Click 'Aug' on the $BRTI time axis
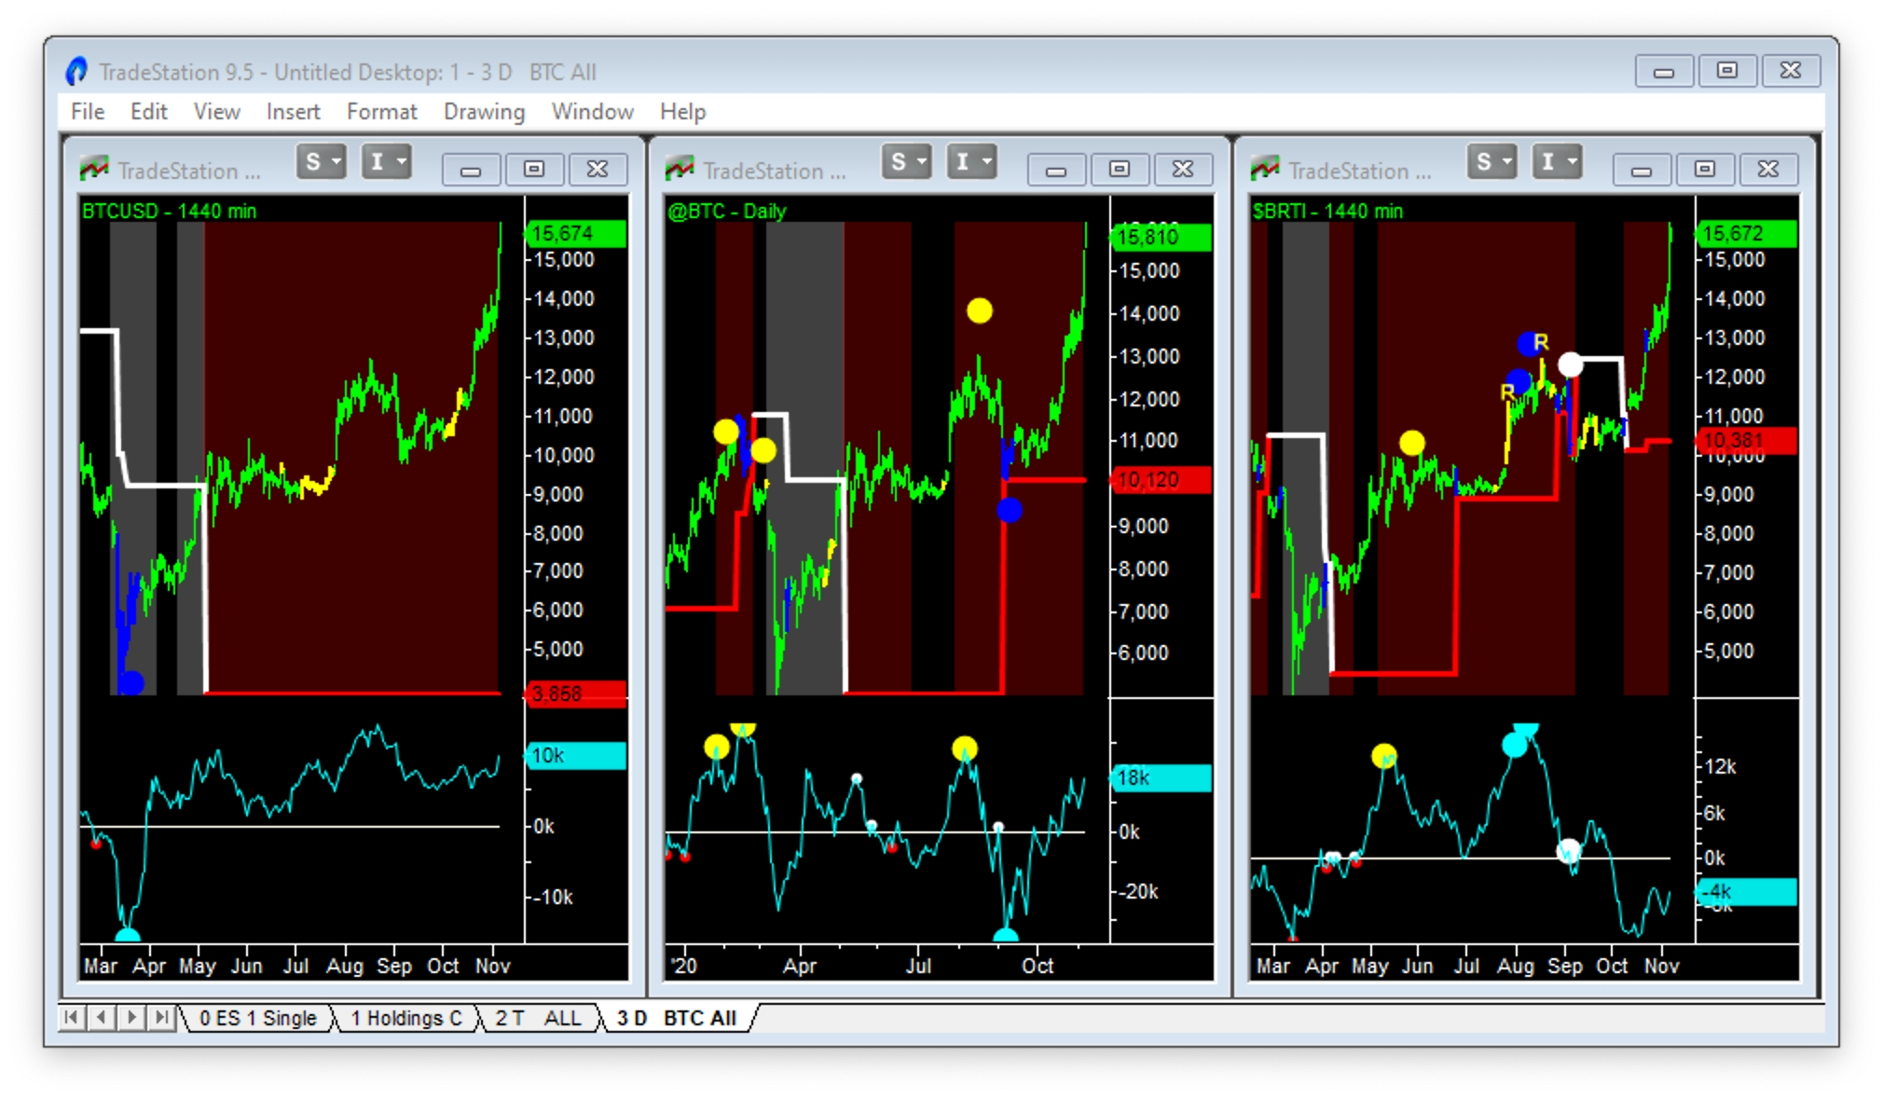The width and height of the screenshot is (1883, 1098). click(x=1515, y=967)
